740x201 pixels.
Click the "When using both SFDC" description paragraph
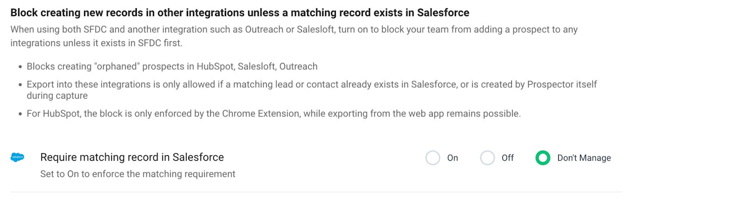pyautogui.click(x=294, y=36)
